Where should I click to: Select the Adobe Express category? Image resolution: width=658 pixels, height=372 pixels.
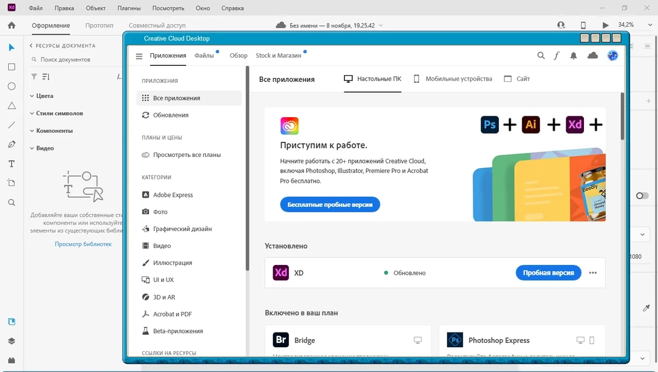point(189,195)
